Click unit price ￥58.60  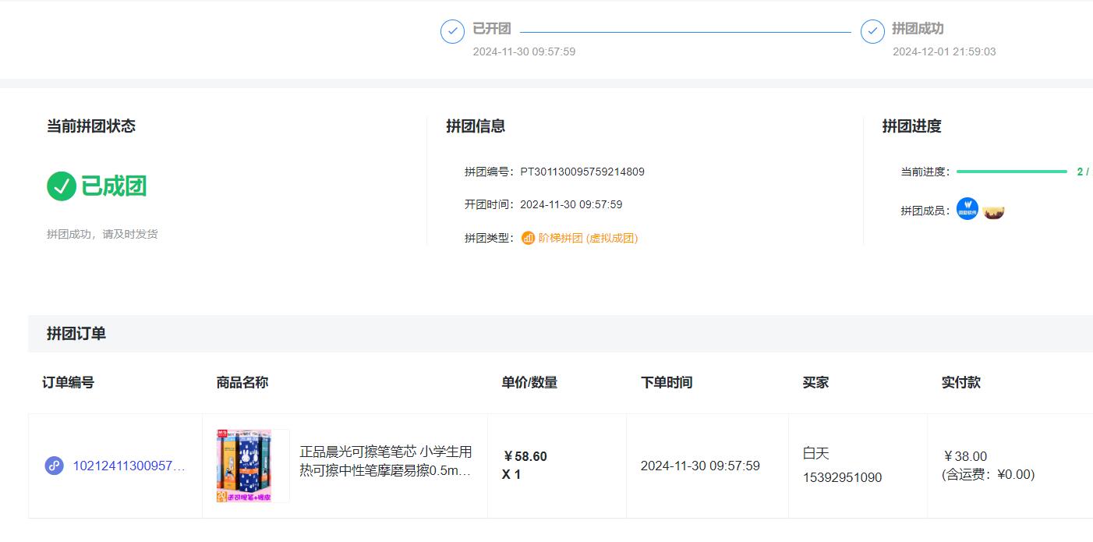[x=525, y=456]
